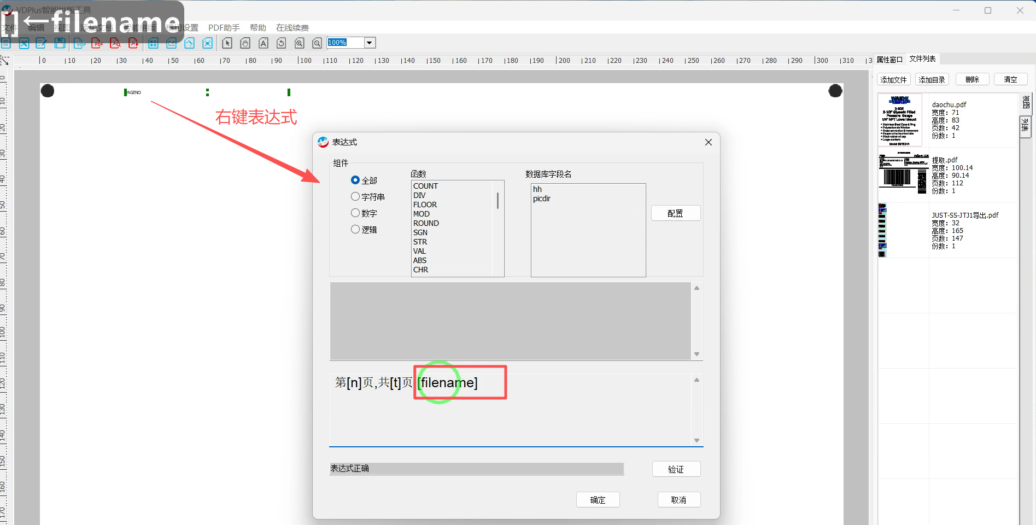The width and height of the screenshot is (1036, 525).
Task: Select the daochu.pdf thumbnail
Action: [x=900, y=120]
